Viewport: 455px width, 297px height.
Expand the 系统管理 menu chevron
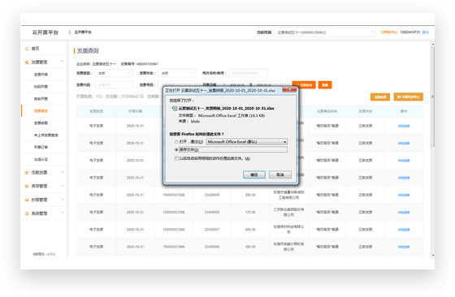[x=62, y=213]
